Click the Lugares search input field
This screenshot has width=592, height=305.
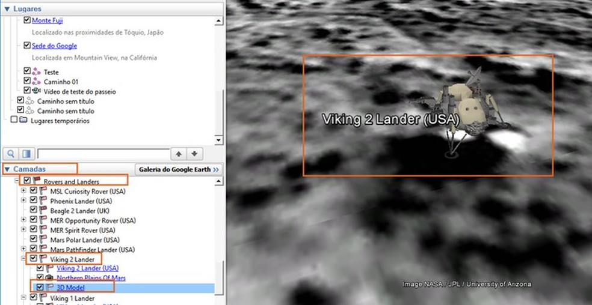tap(103, 154)
